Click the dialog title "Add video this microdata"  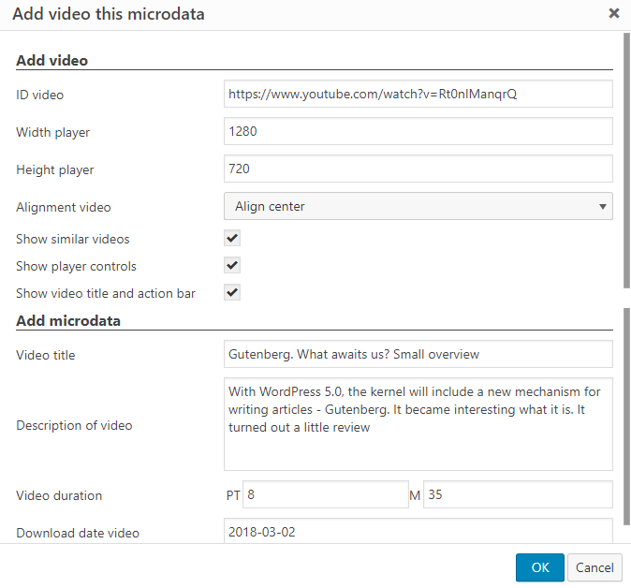coord(109,14)
